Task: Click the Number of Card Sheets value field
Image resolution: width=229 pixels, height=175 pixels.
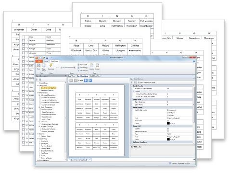Action: pyautogui.click(x=179, y=89)
